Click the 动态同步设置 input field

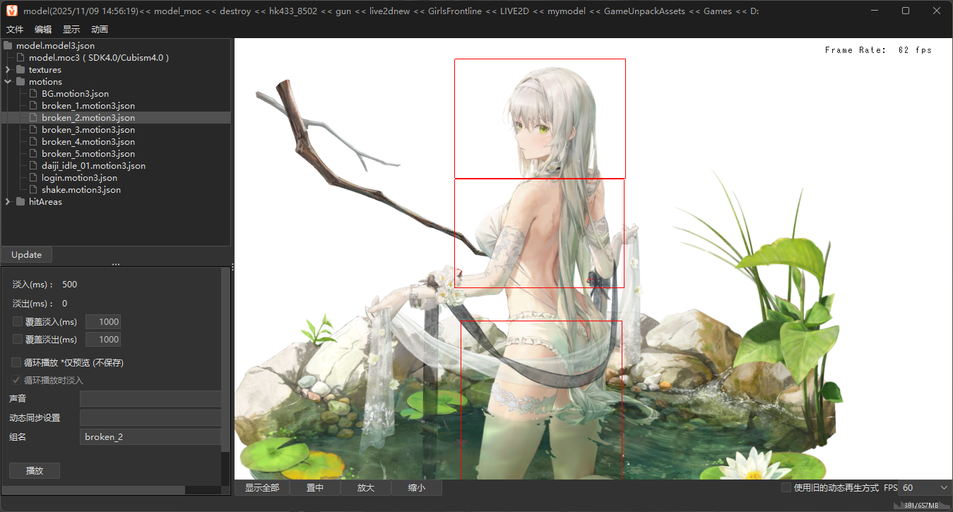(x=150, y=417)
